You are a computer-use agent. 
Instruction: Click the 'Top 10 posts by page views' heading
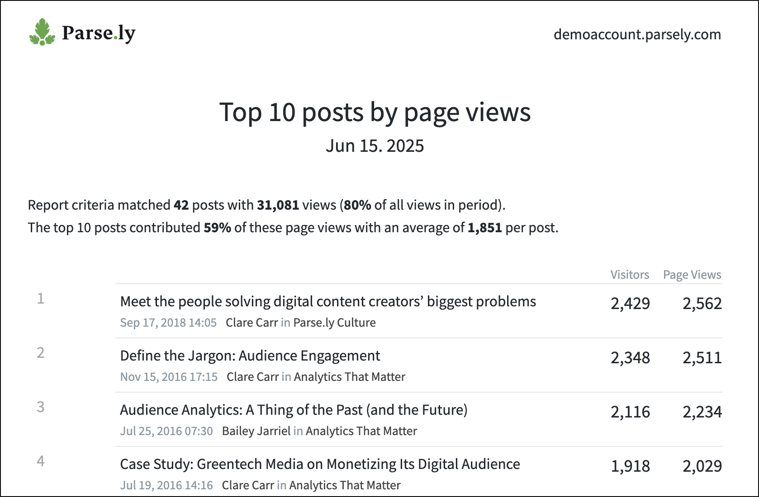coord(375,112)
